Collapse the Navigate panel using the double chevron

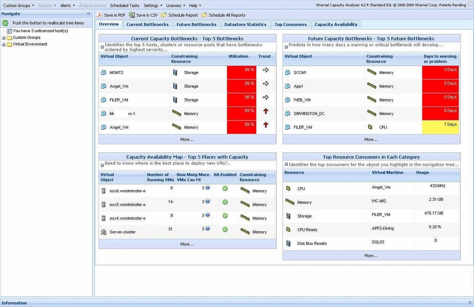click(x=88, y=13)
